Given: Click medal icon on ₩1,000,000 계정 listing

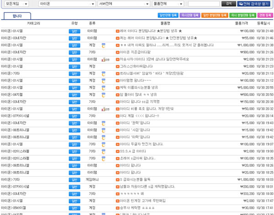Looking at the screenshot, I should click(x=103, y=45).
